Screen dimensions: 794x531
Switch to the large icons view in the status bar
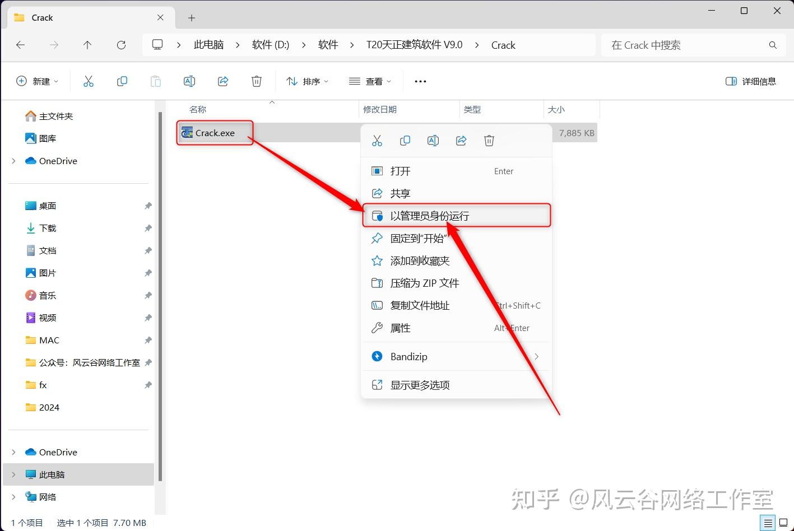(x=783, y=523)
